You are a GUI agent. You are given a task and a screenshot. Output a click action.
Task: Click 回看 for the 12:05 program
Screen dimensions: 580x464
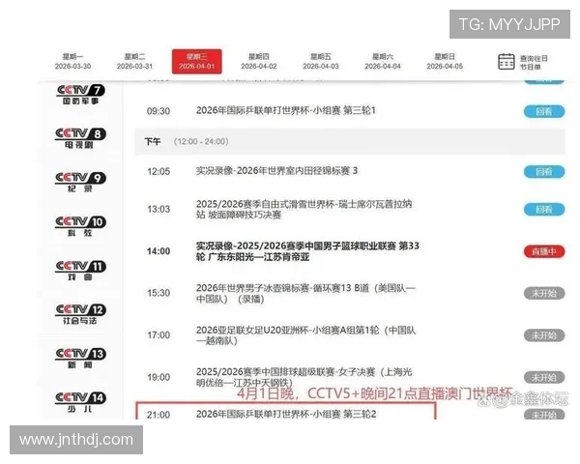544,172
